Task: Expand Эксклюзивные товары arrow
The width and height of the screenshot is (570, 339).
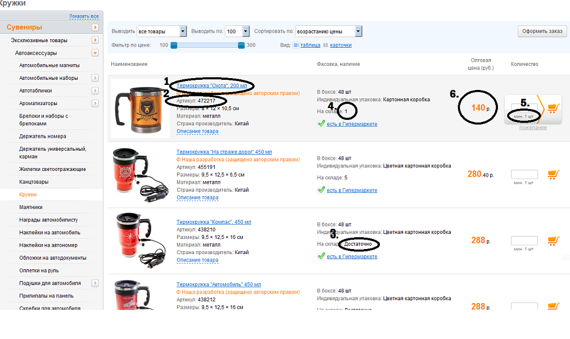Action: click(x=95, y=40)
